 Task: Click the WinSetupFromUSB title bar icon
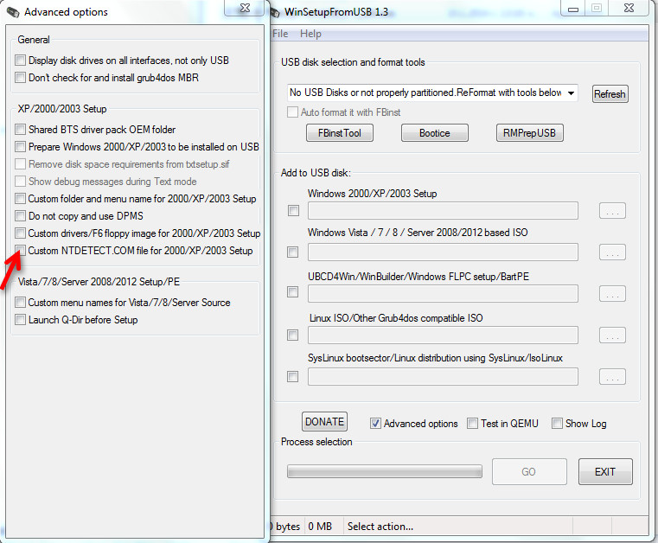coord(275,13)
